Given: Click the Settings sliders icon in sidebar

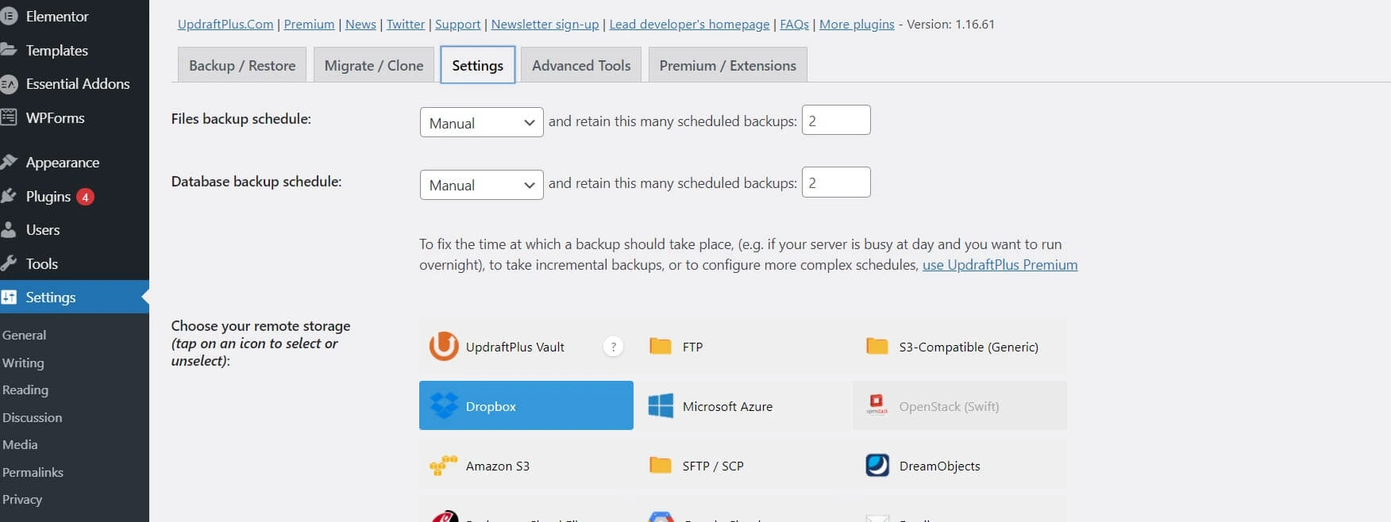Looking at the screenshot, I should tap(9, 297).
